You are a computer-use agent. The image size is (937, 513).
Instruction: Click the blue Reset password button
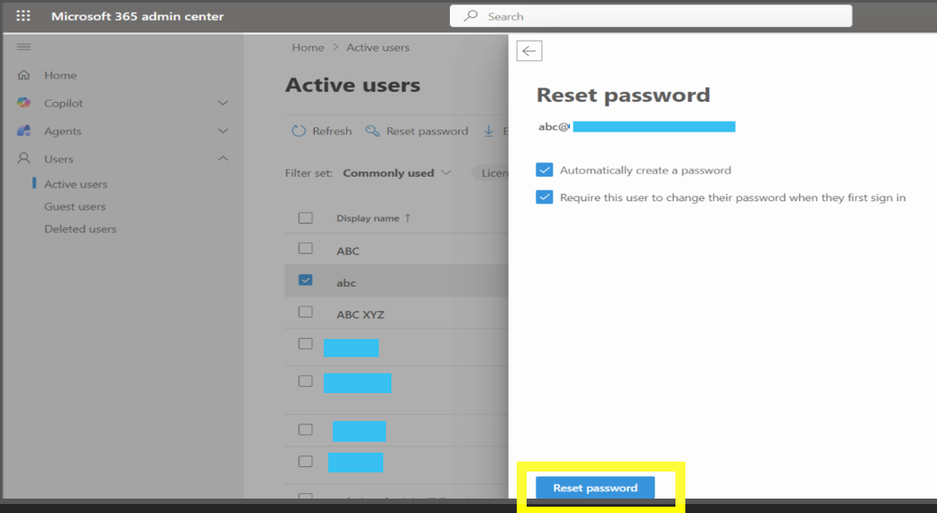click(595, 488)
